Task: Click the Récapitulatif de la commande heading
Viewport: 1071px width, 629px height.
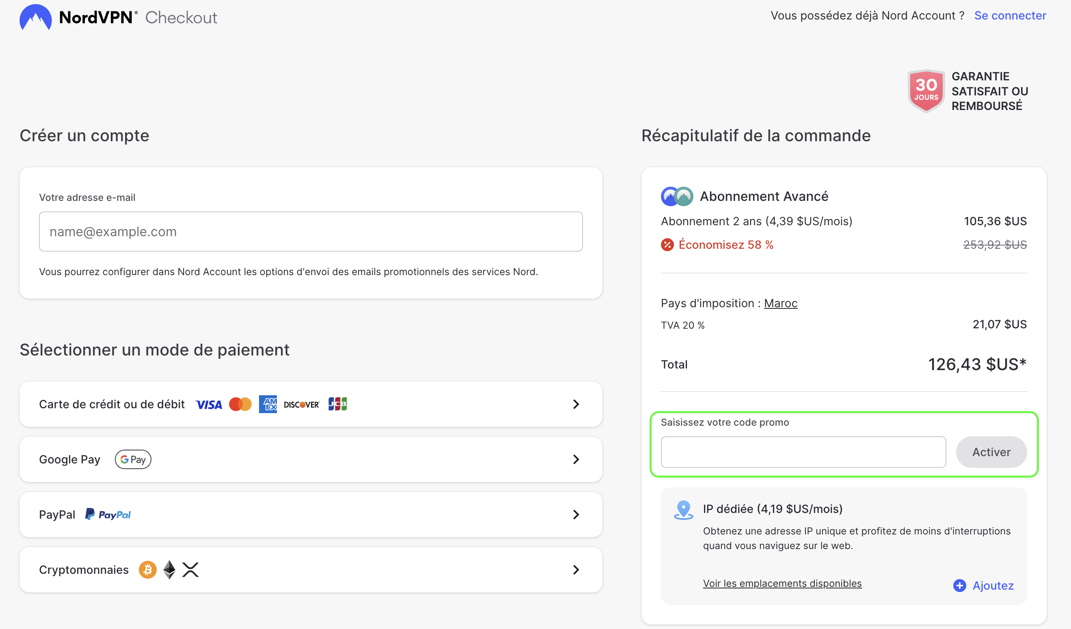Action: tap(756, 136)
